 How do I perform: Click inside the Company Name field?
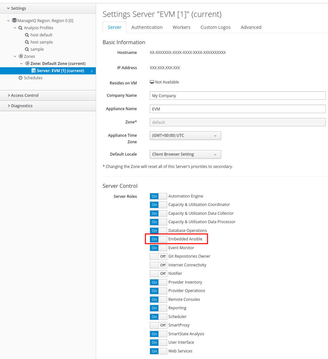point(237,95)
